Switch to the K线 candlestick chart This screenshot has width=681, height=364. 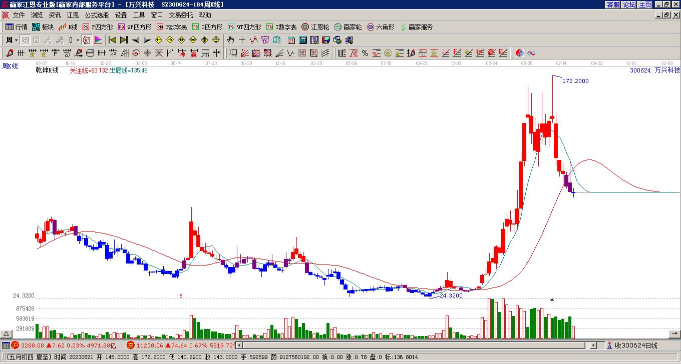68,27
